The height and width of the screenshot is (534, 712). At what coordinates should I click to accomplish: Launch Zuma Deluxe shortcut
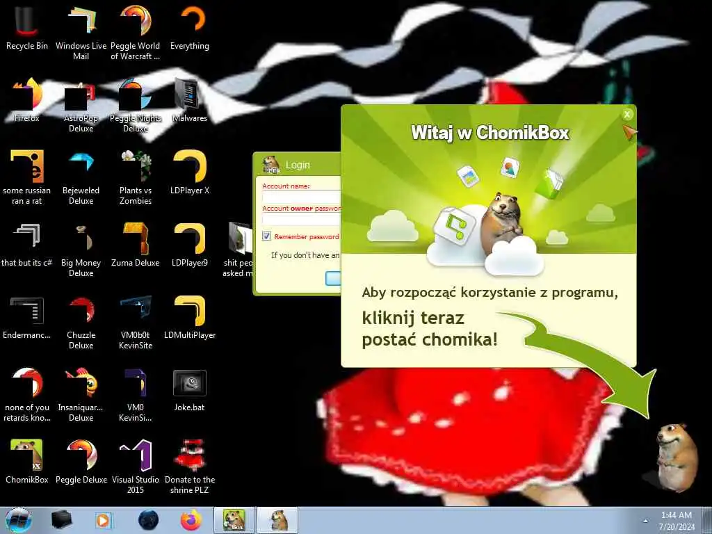(136, 244)
